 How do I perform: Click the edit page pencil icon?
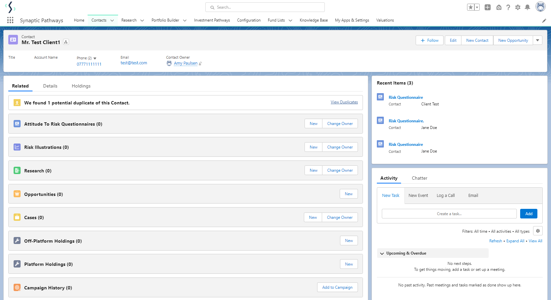544,21
